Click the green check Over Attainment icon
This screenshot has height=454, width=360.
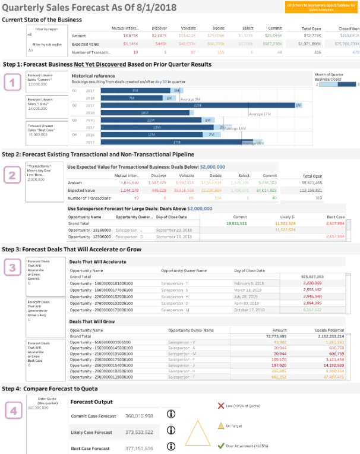(221, 446)
